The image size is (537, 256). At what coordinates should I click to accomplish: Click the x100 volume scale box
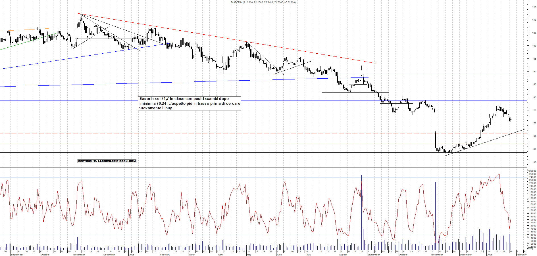point(530,249)
